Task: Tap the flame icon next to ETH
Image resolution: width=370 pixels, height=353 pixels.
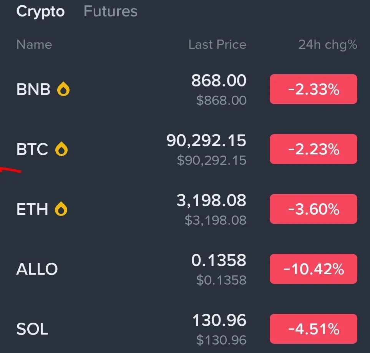Action: (x=61, y=209)
